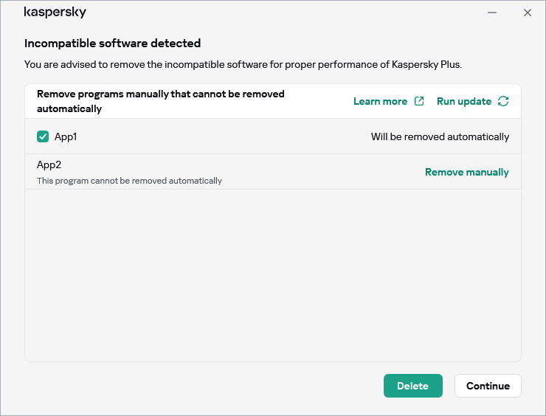Close the Kaspersky dialog window
The width and height of the screenshot is (546, 416).
(x=527, y=13)
